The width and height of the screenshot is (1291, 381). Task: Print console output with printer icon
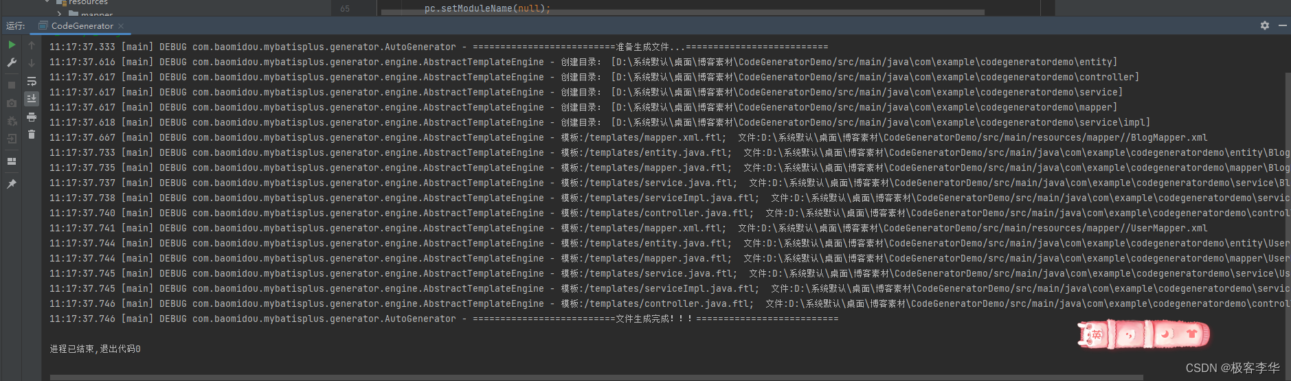(32, 117)
